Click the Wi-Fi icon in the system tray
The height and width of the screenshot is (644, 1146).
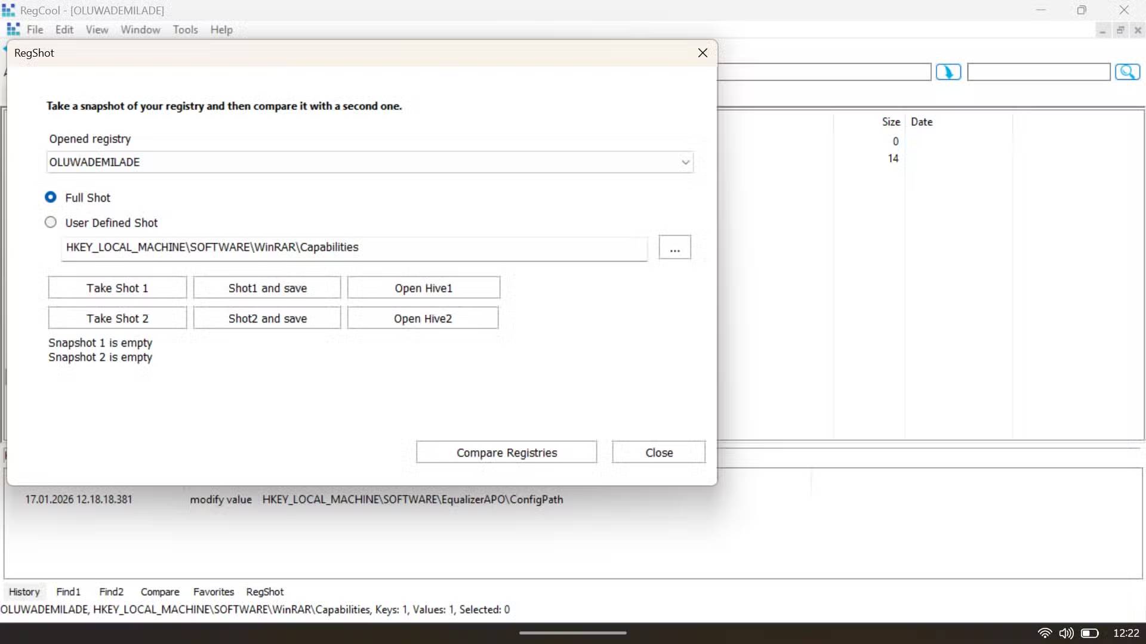pyautogui.click(x=1045, y=633)
